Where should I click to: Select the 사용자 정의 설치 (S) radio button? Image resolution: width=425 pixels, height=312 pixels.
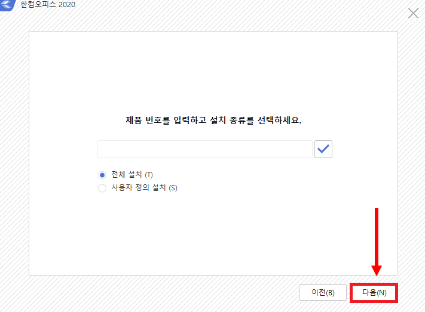(x=102, y=188)
